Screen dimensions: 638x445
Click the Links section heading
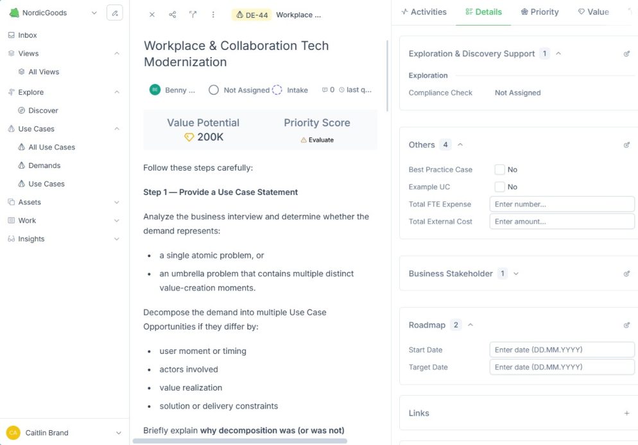click(x=418, y=413)
